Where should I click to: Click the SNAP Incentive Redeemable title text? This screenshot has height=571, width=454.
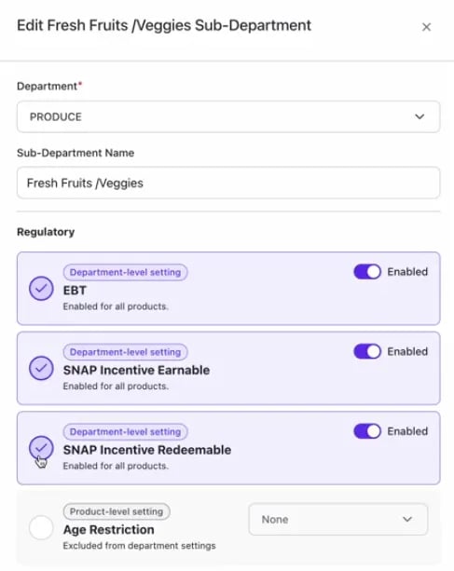point(147,450)
